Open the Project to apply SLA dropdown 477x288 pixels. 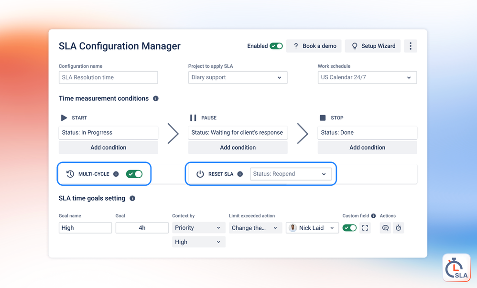pyautogui.click(x=238, y=77)
